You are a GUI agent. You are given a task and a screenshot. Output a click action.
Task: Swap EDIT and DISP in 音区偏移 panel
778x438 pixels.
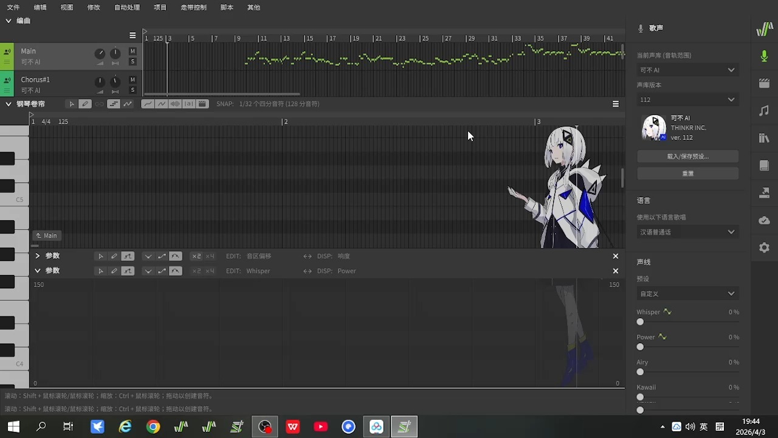pos(308,256)
